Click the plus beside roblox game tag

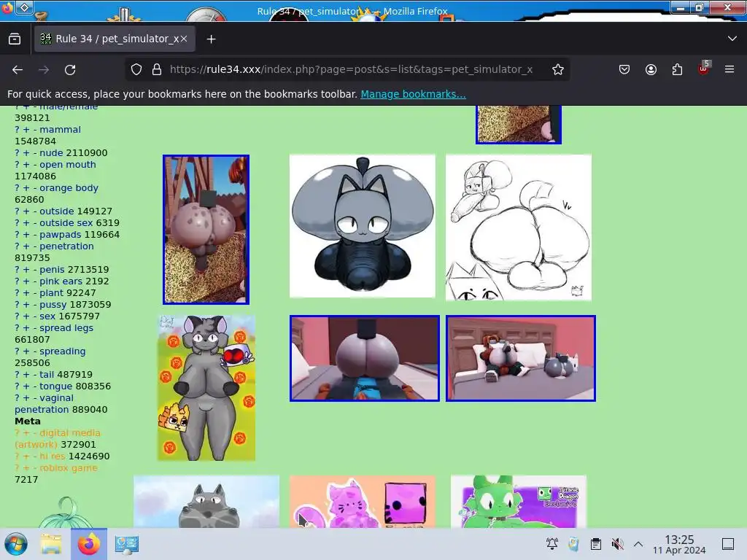tap(26, 467)
